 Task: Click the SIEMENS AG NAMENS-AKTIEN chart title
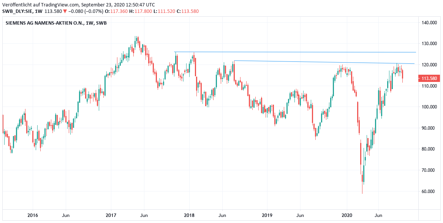point(56,23)
